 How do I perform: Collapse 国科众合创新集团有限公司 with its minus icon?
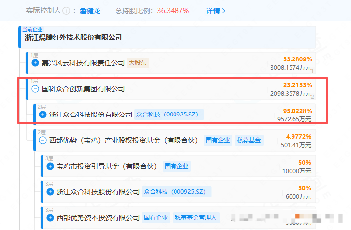point(35,89)
